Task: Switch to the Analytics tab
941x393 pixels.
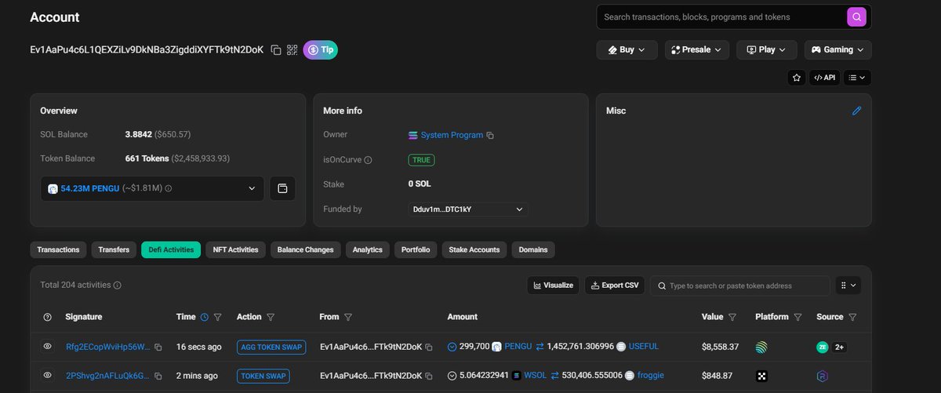Action: [x=367, y=249]
